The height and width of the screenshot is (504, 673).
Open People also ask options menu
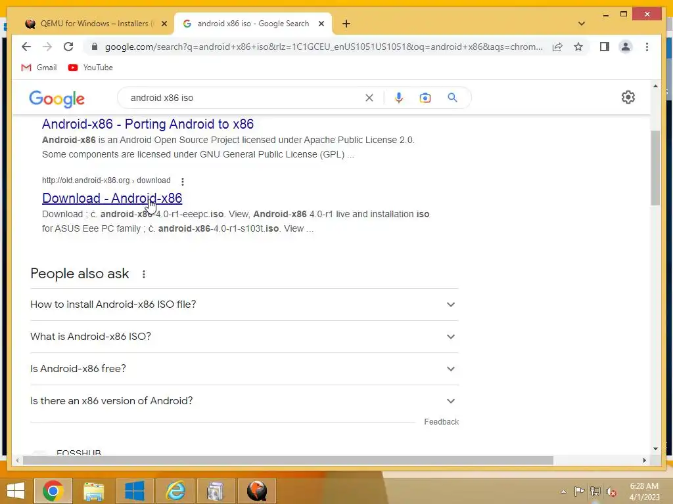click(x=144, y=274)
